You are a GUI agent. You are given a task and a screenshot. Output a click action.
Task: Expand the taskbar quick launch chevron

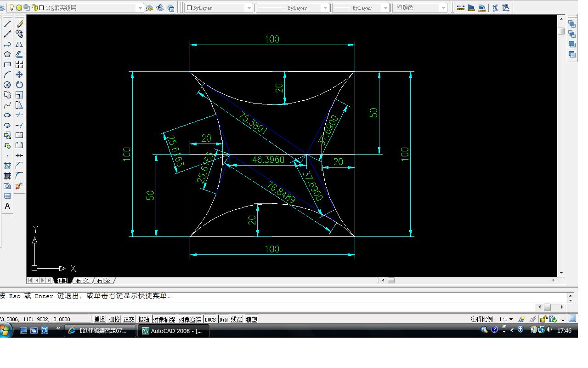click(58, 328)
